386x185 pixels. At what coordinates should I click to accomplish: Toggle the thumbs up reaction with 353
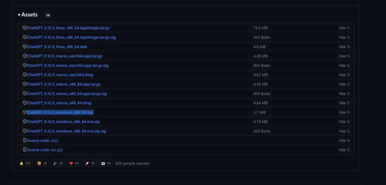pos(25,163)
